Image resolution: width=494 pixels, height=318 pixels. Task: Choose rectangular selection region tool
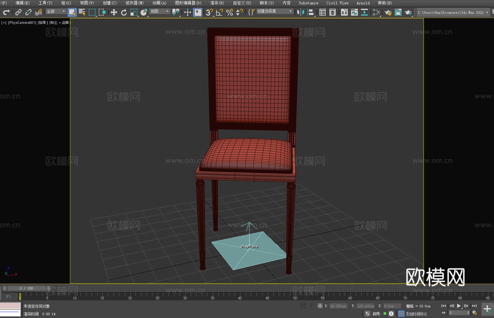pos(92,12)
